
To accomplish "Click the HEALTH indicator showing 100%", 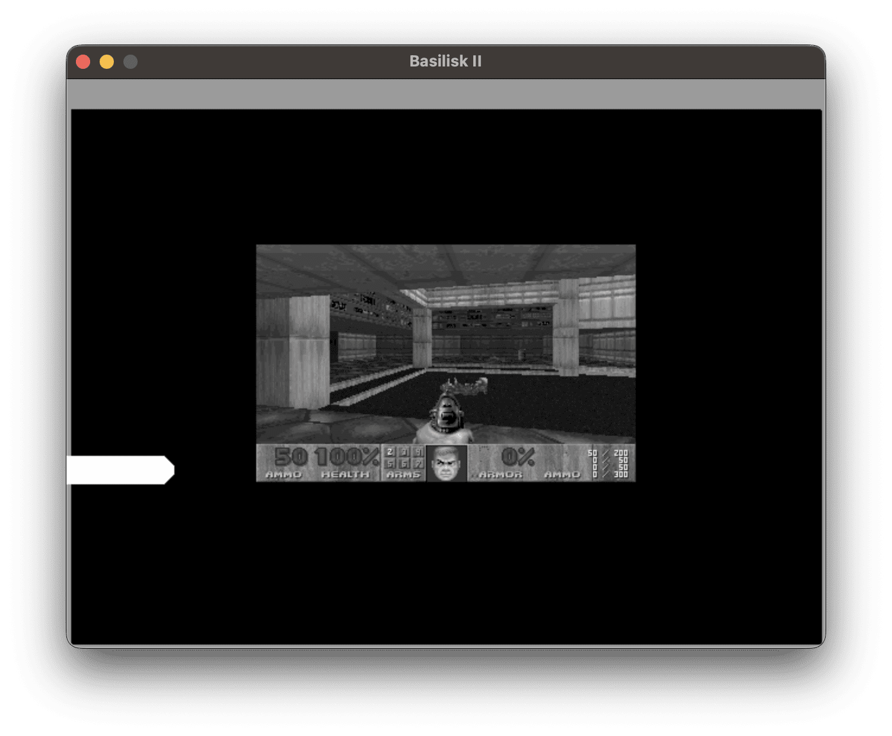I will (347, 458).
